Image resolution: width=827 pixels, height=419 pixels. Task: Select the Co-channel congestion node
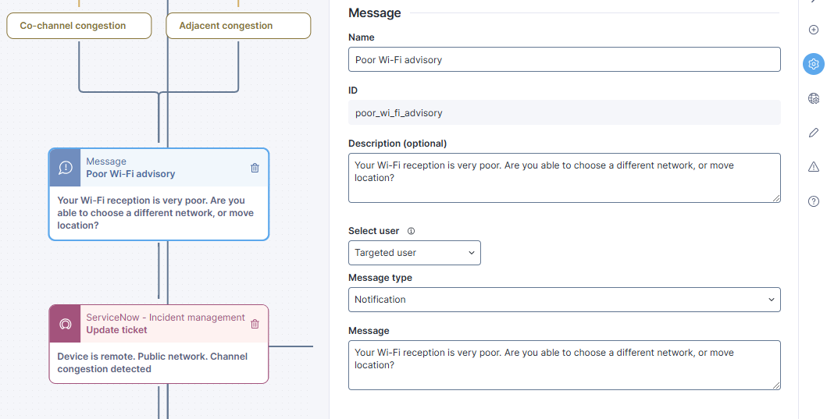78,26
